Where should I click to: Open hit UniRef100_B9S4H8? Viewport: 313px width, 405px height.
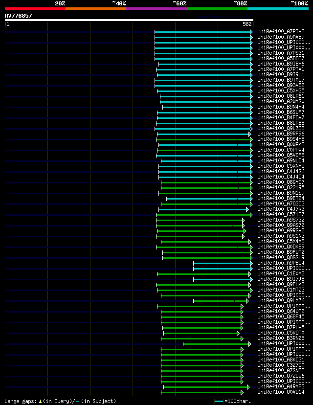tap(281, 139)
